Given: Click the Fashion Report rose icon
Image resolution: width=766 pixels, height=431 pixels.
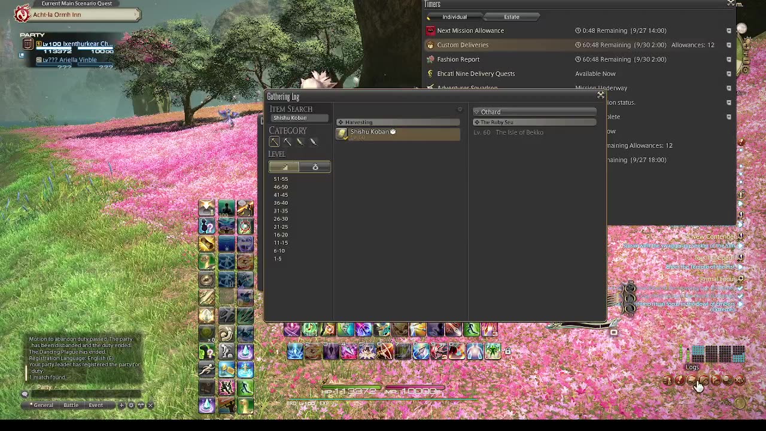Looking at the screenshot, I should (x=430, y=59).
